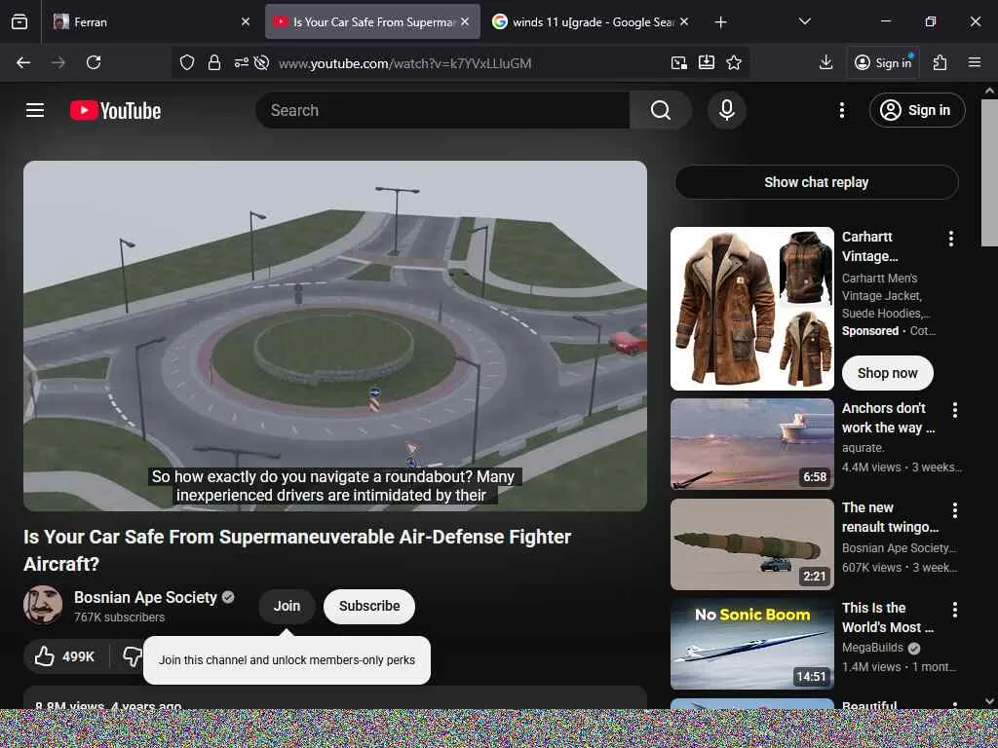Image resolution: width=998 pixels, height=748 pixels.
Task: Bookmark this page with the star icon
Action: (x=734, y=62)
